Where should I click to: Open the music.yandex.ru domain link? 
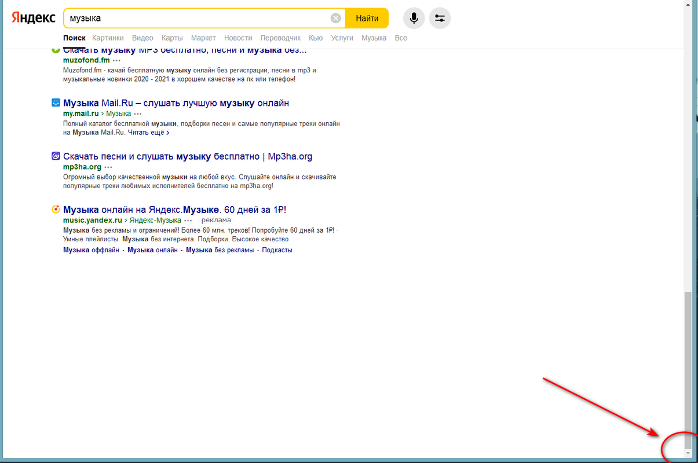point(93,221)
